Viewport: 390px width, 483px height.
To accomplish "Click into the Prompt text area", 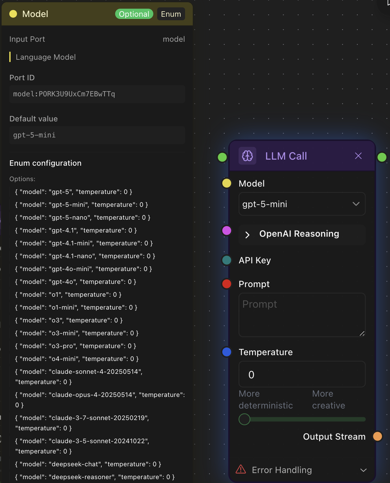I will pos(302,315).
